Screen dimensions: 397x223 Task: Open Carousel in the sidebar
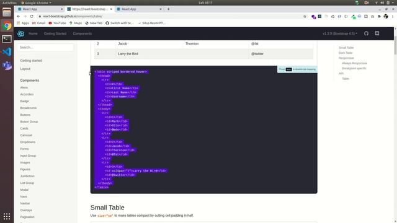pyautogui.click(x=26, y=135)
